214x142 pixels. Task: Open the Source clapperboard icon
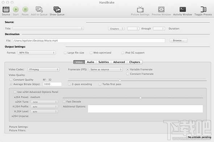tap(6, 9)
